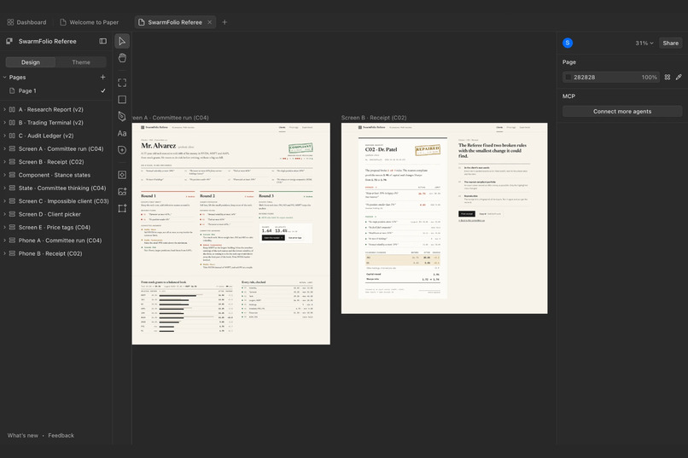Image resolution: width=688 pixels, height=458 pixels.
Task: Click Connect more agents button
Action: click(622, 112)
